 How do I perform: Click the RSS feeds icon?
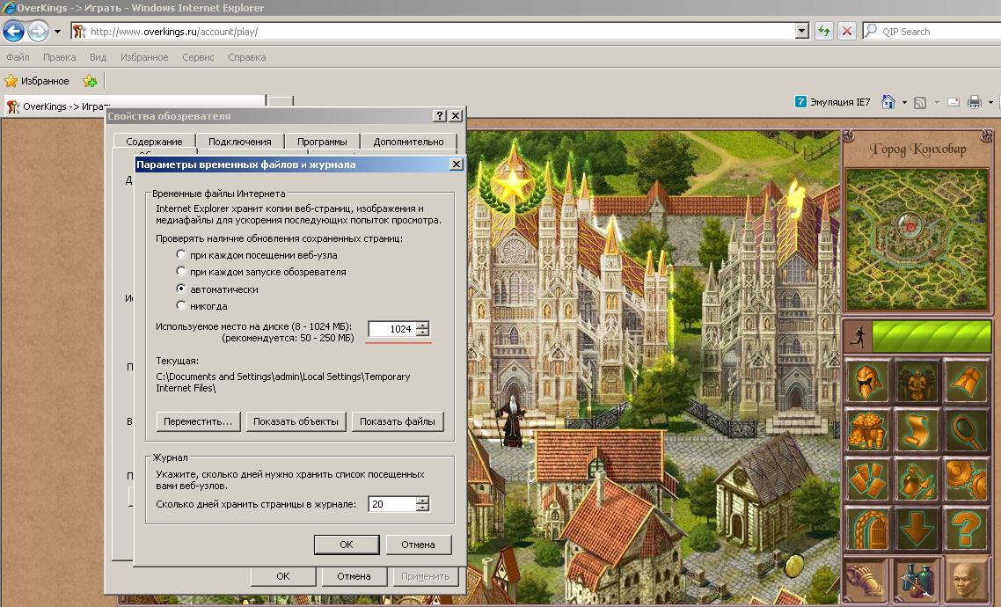pyautogui.click(x=920, y=102)
